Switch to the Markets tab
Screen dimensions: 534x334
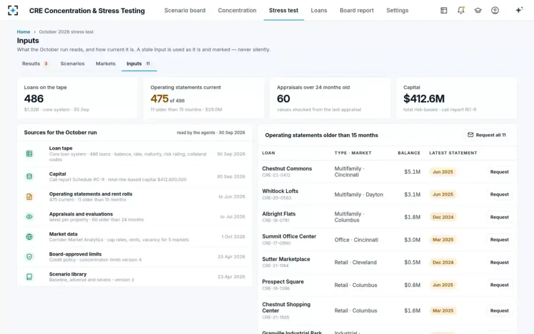(105, 64)
